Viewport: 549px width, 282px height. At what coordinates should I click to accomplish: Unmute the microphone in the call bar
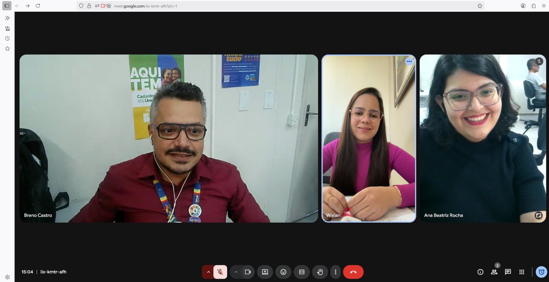(x=220, y=272)
